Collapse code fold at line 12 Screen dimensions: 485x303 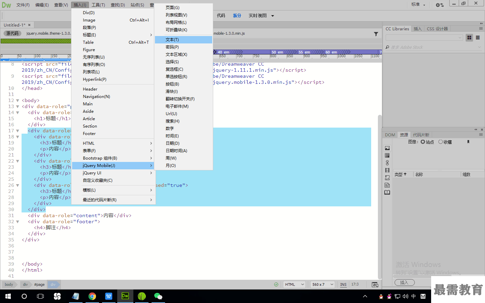coord(18,100)
